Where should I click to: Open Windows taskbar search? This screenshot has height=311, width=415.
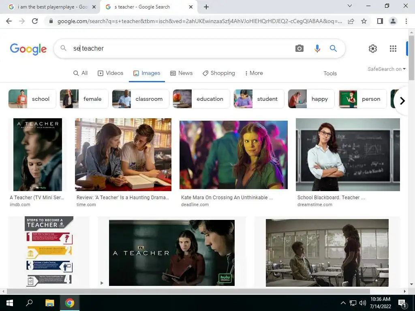coord(29,303)
